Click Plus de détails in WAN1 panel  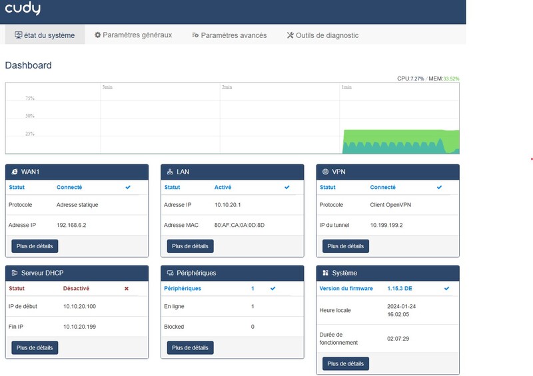[35, 246]
